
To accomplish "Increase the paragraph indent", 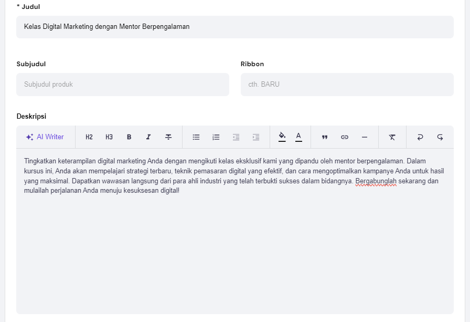I will pyautogui.click(x=255, y=137).
